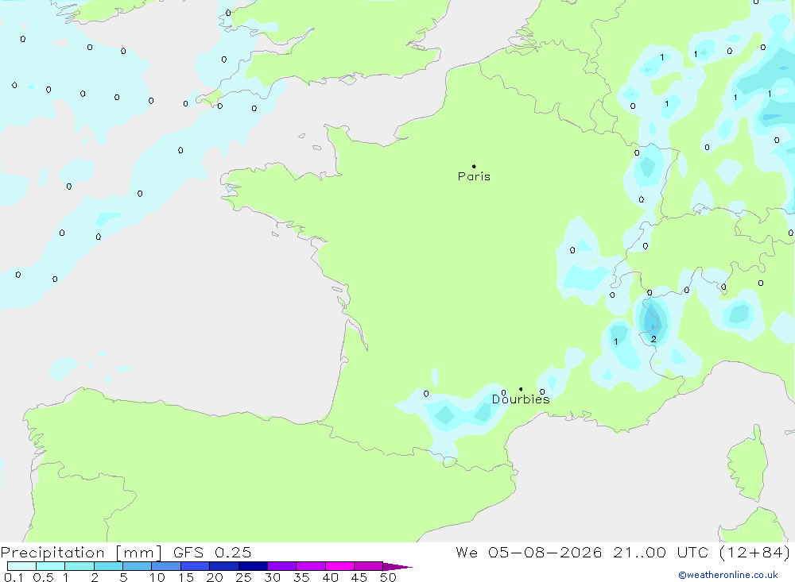Viewport: 795px width, 582px height.
Task: Select the Paris location dot marker
Action: coord(474,166)
